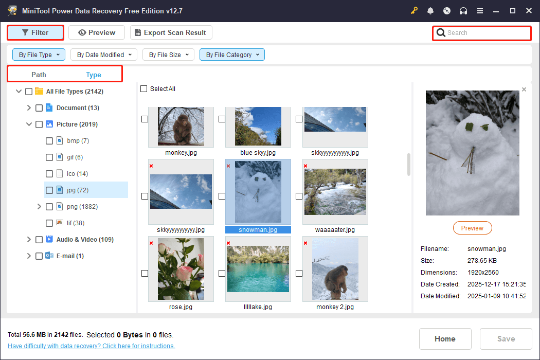Image resolution: width=540 pixels, height=360 pixels.
Task: Open the data recovery instructions link
Action: pyautogui.click(x=92, y=346)
